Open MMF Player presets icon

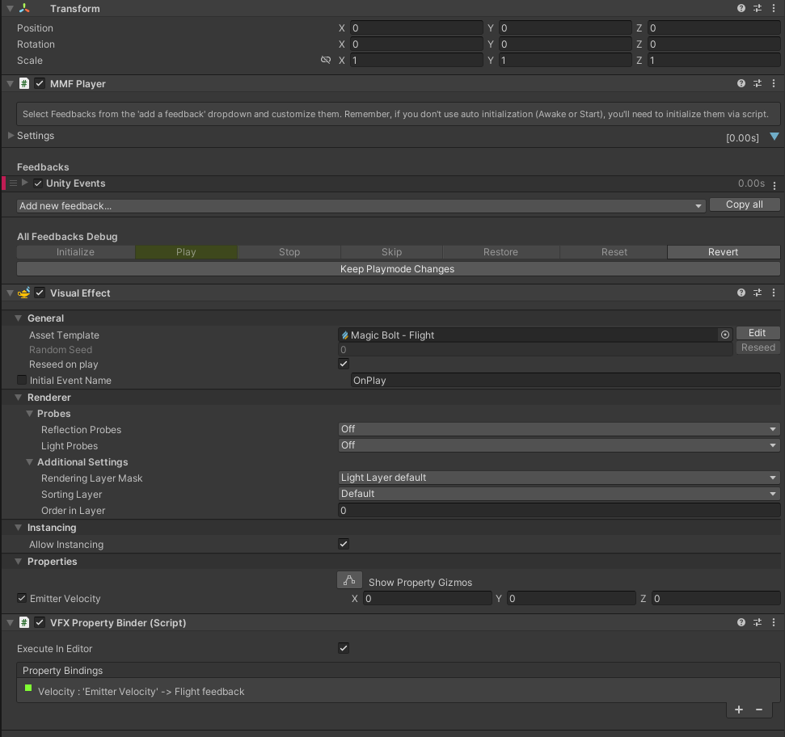758,83
